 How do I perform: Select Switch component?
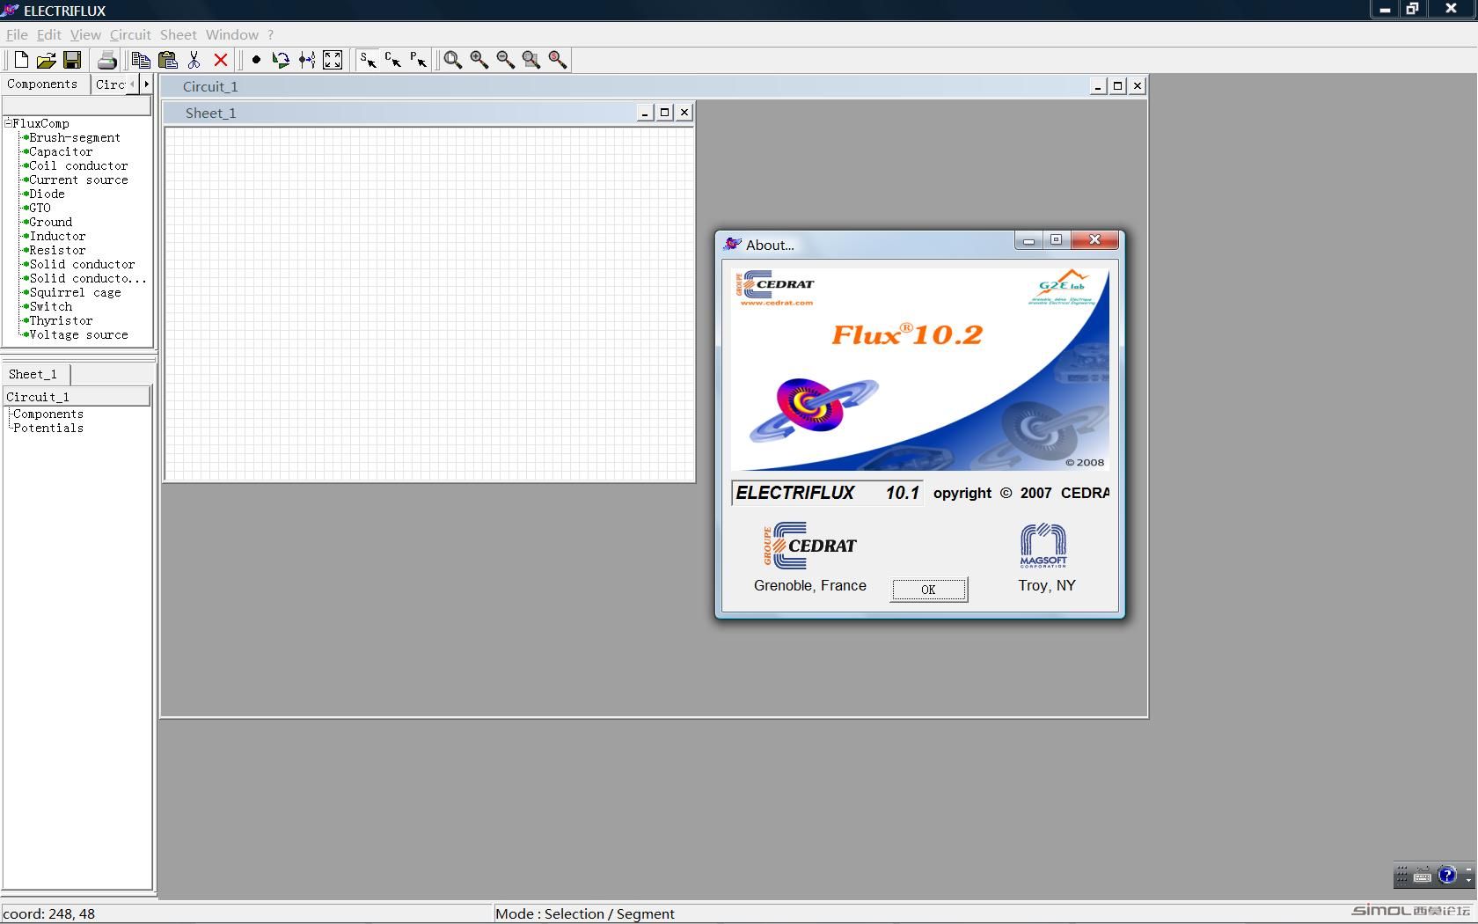pos(50,307)
